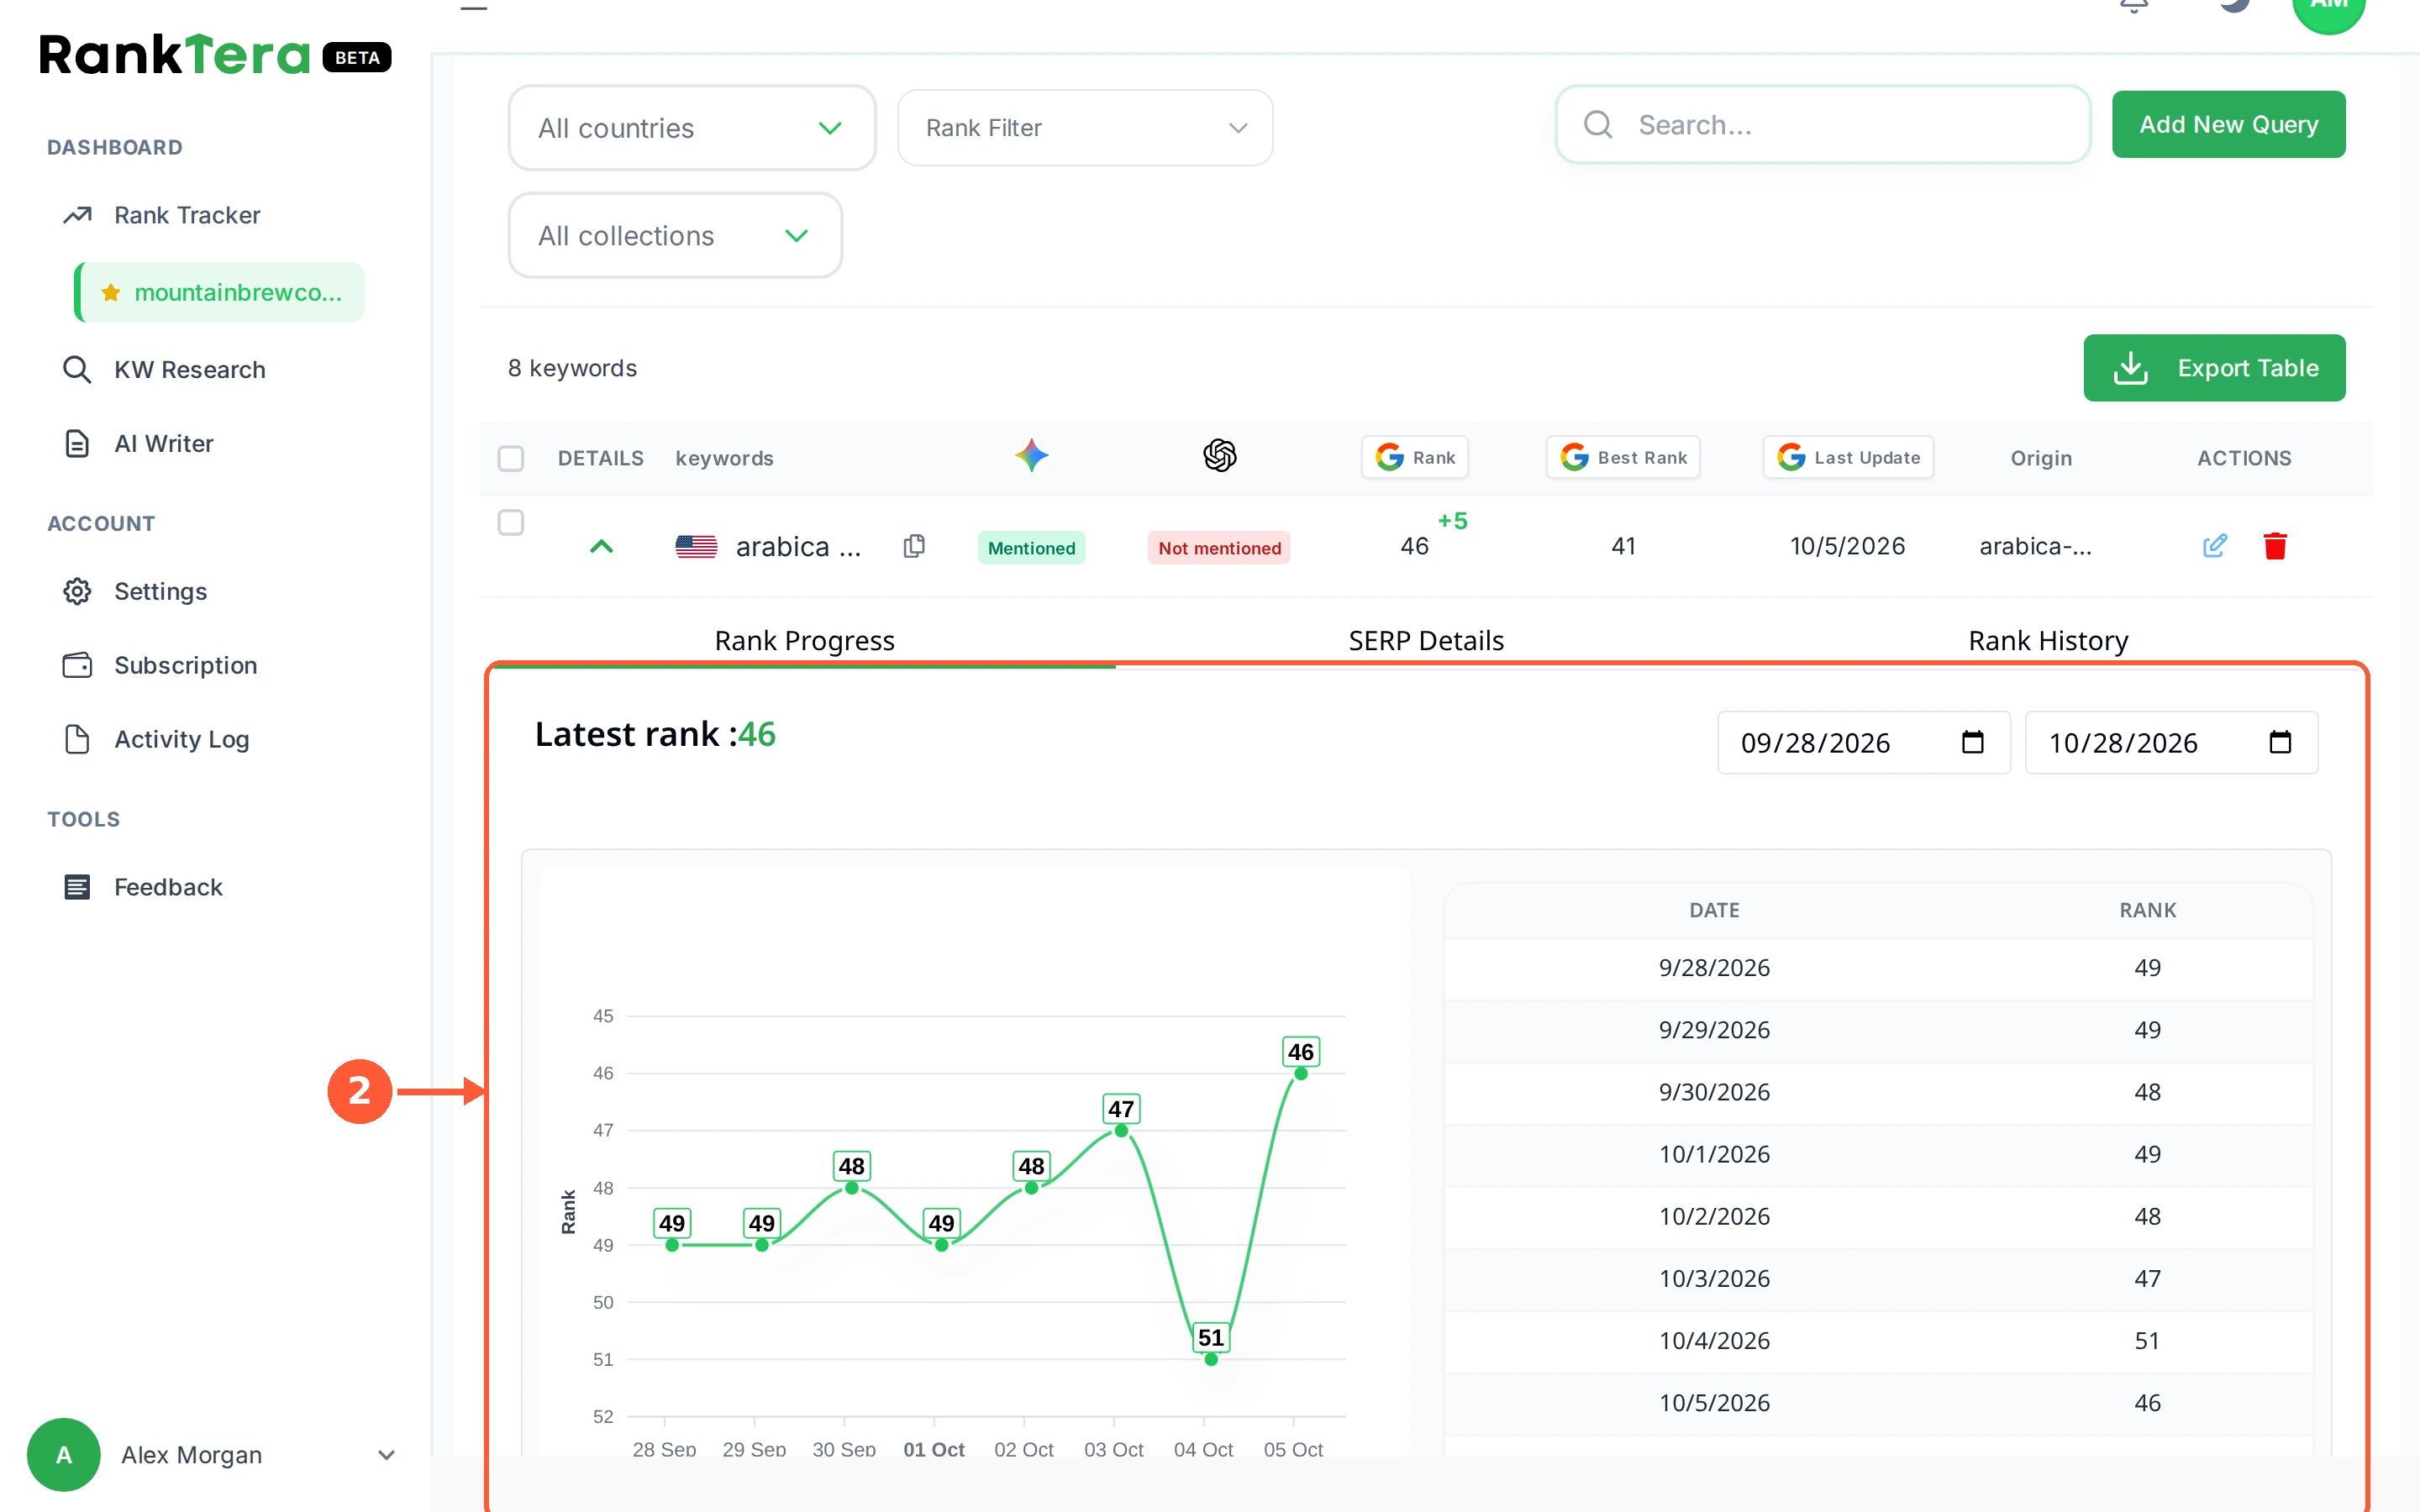Click the KW Research magnifier icon
2420x1512 pixels.
coord(77,369)
